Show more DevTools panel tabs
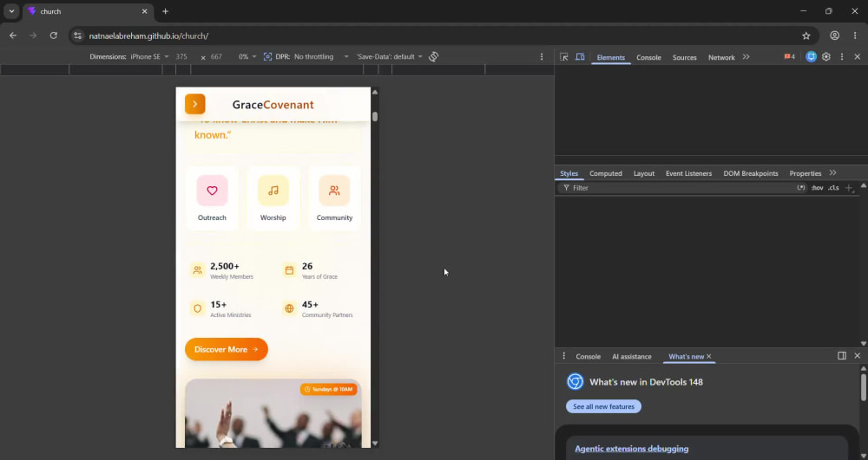Screen dimensions: 868x460 [x=746, y=57]
